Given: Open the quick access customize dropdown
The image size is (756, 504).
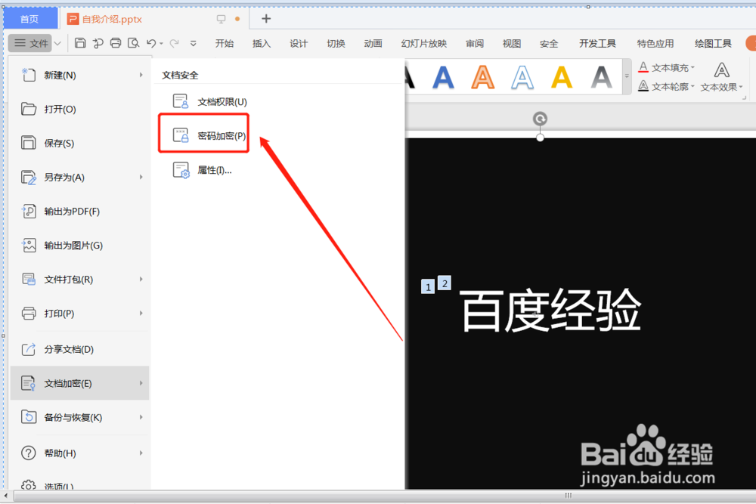Looking at the screenshot, I should pyautogui.click(x=194, y=43).
